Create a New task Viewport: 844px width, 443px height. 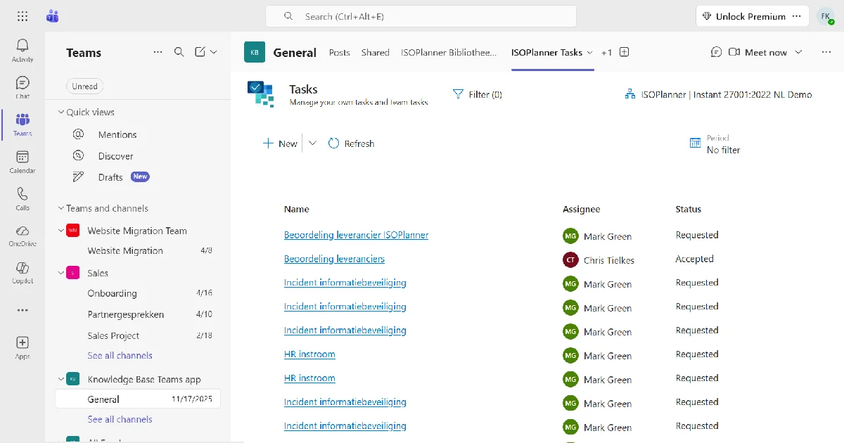[x=280, y=143]
